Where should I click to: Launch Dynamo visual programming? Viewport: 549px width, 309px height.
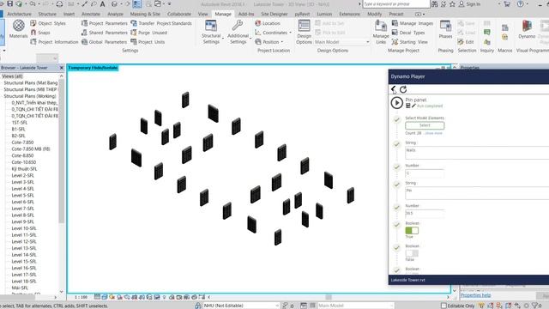coord(527,29)
